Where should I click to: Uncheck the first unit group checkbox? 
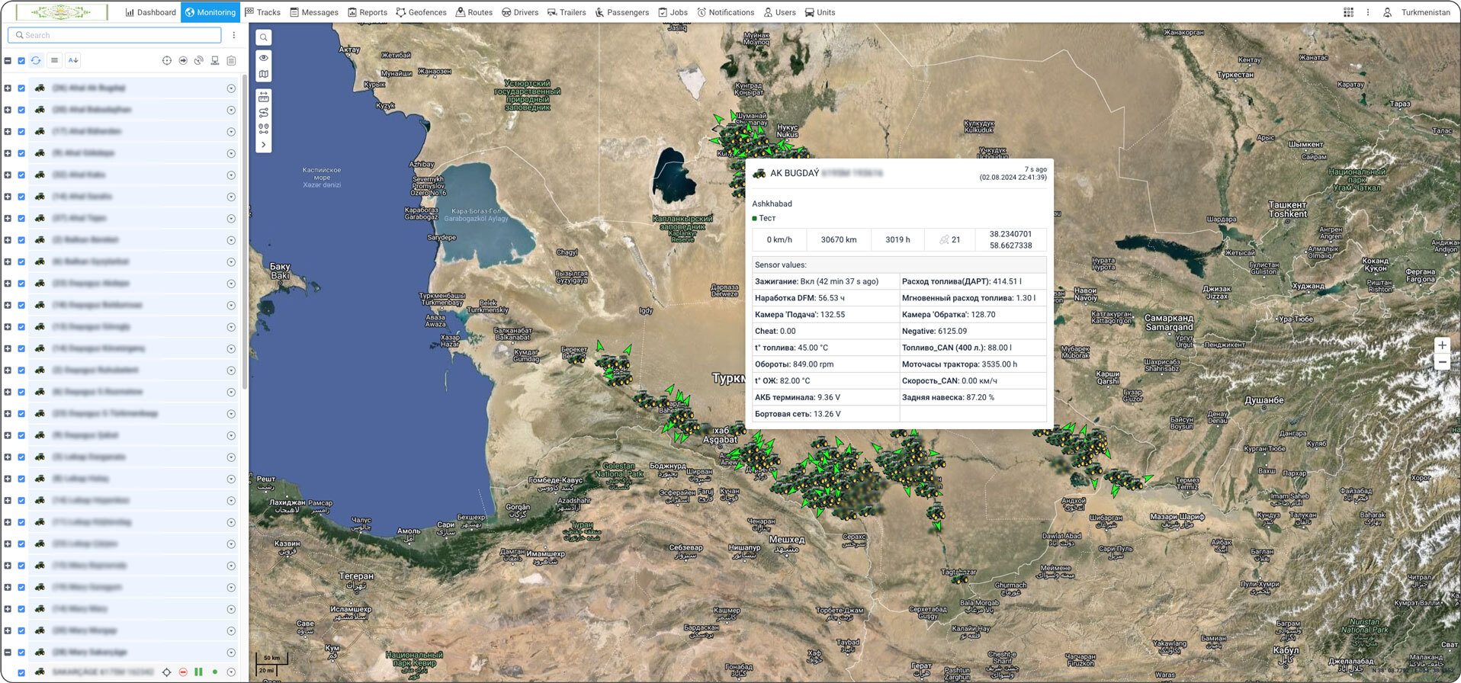pyautogui.click(x=21, y=88)
